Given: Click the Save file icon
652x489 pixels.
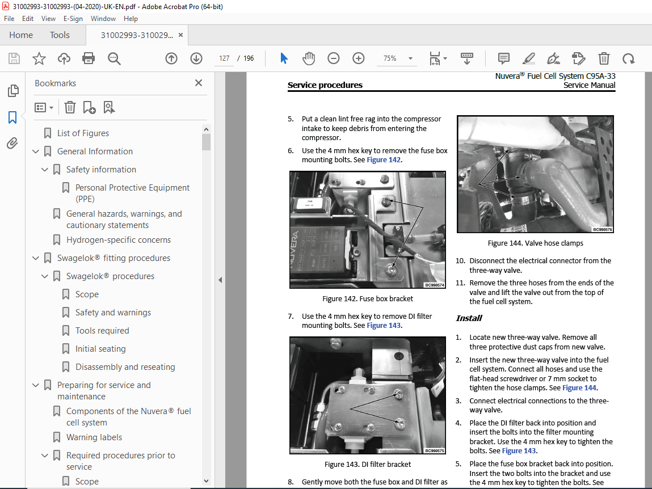Looking at the screenshot, I should 14,58.
